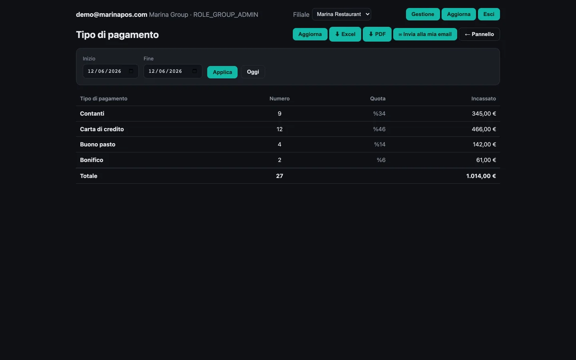Viewport: 576px width, 360px height.
Task: Select the Contanti payment row
Action: tap(288, 114)
